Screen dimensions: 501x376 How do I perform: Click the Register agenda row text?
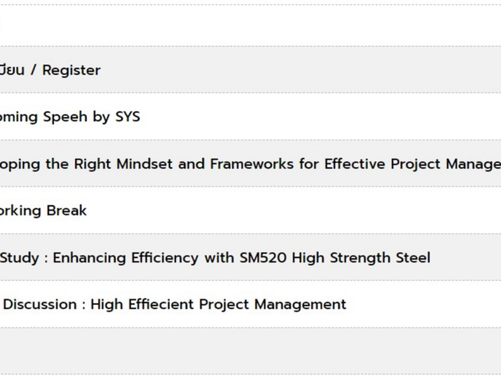coord(50,70)
